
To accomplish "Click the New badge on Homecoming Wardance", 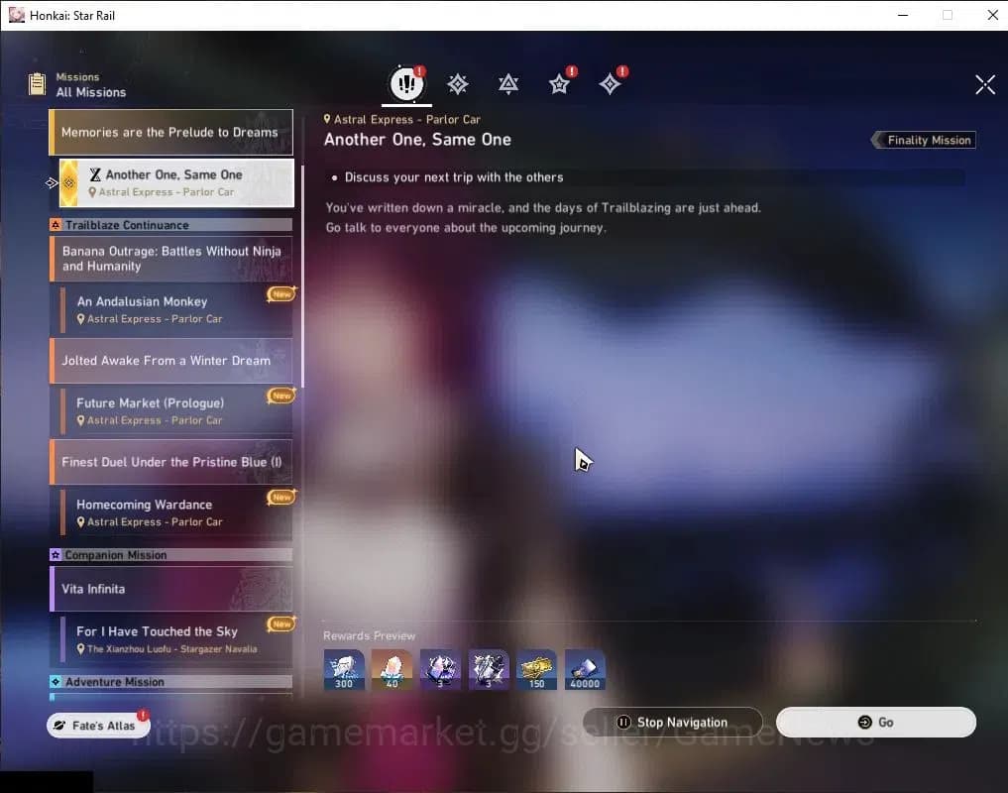I will pos(281,498).
